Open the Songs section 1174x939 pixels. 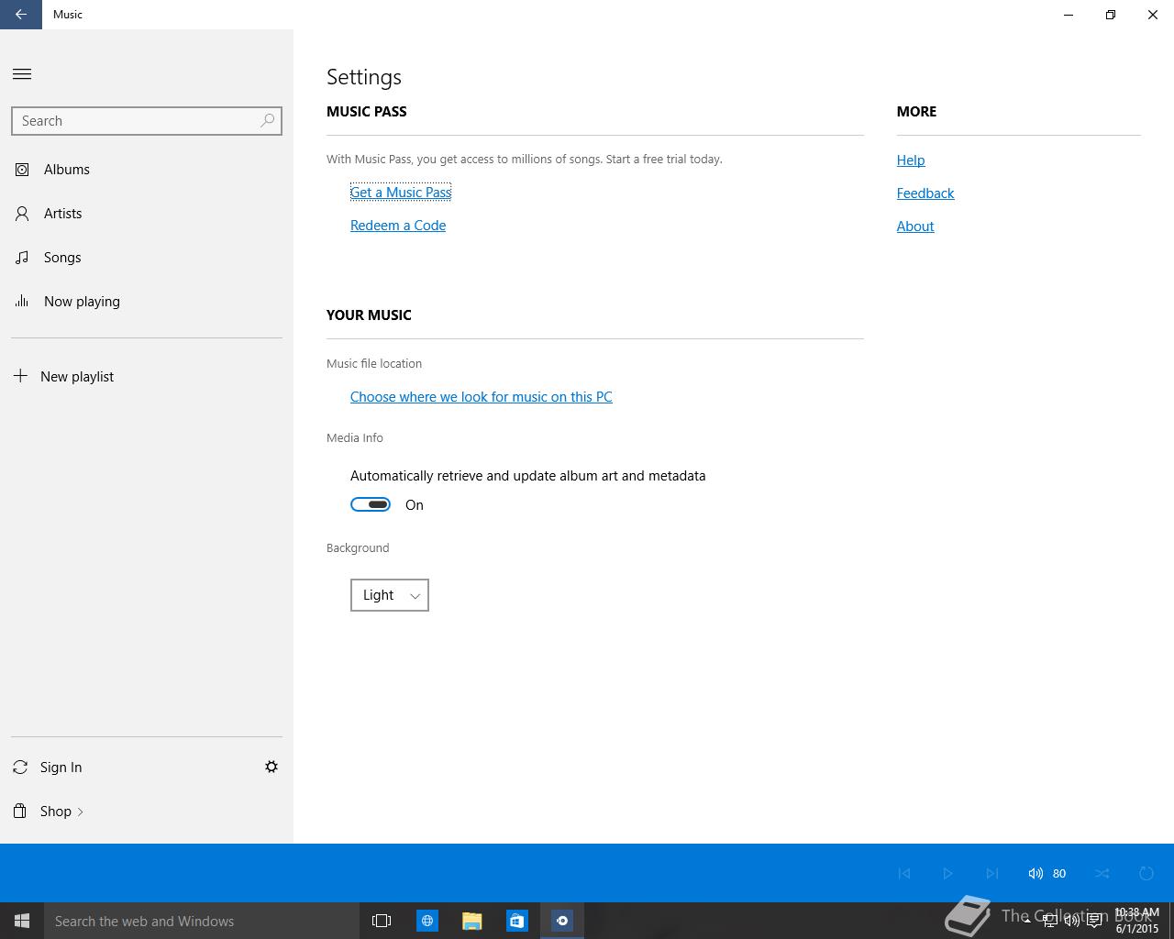(147, 258)
